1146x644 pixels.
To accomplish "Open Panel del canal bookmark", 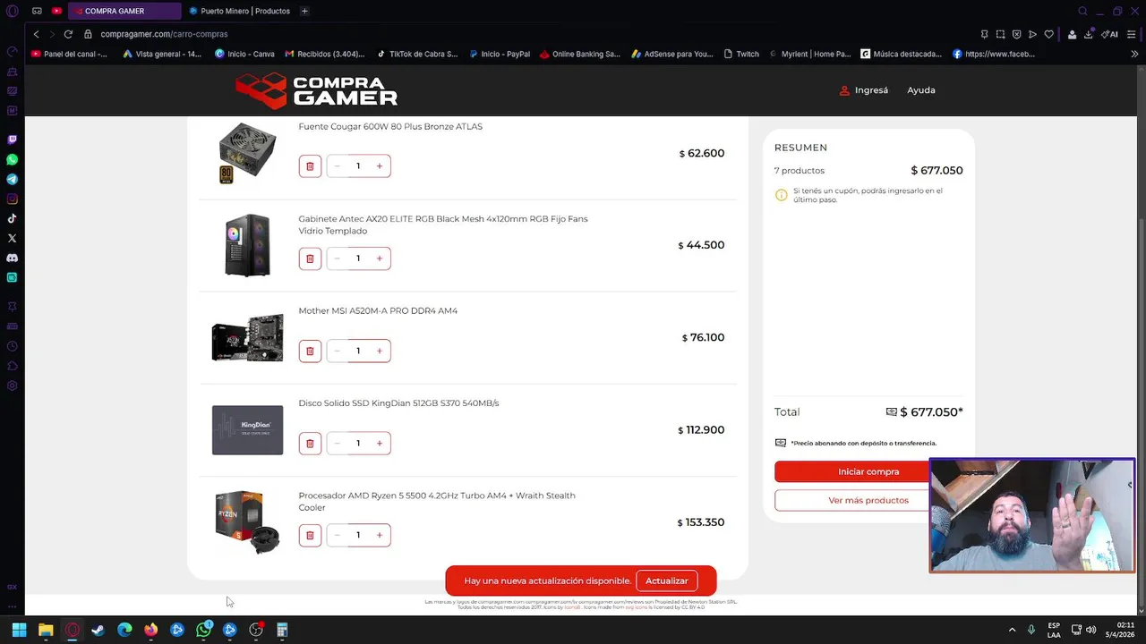I will 69,54.
